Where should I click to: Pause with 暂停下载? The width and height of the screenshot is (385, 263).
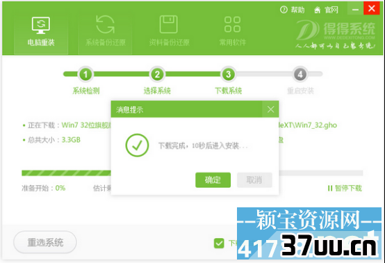point(345,189)
